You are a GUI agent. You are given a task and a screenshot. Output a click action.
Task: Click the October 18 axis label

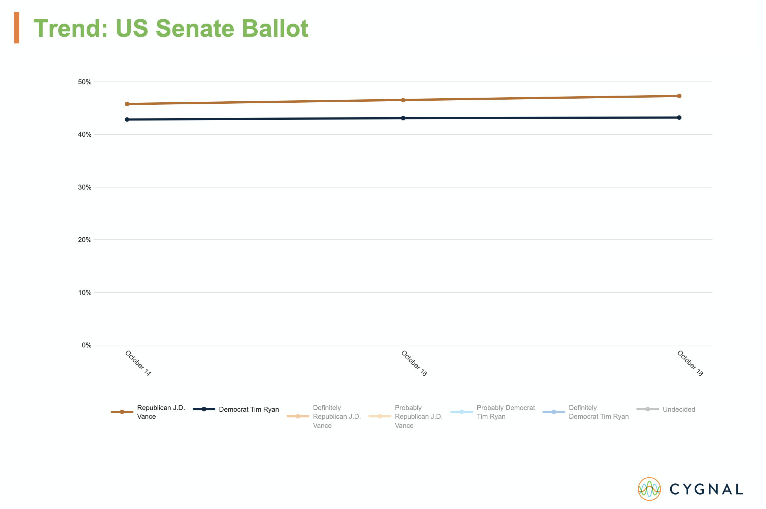pyautogui.click(x=690, y=363)
